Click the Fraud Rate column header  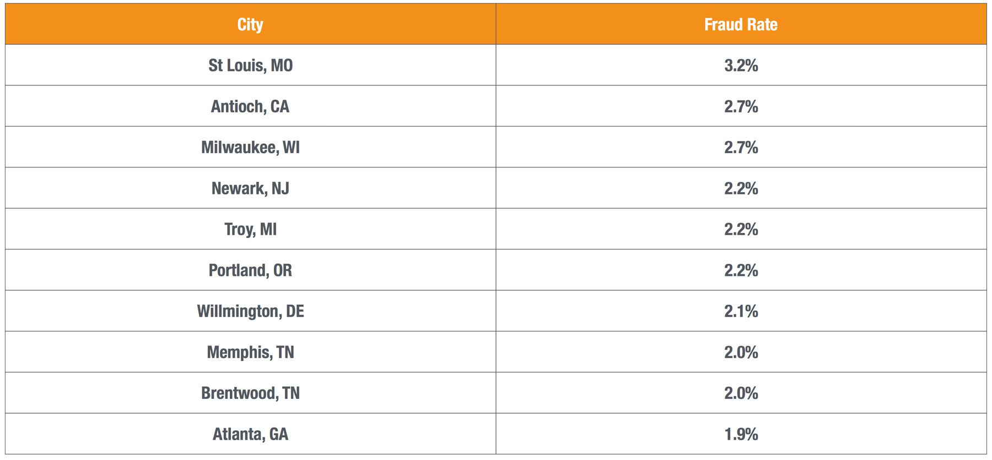pyautogui.click(x=741, y=24)
